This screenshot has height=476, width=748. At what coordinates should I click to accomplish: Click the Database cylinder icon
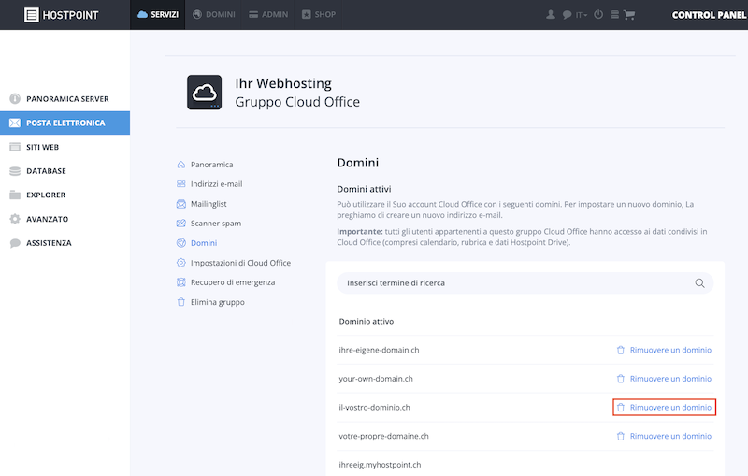(15, 171)
